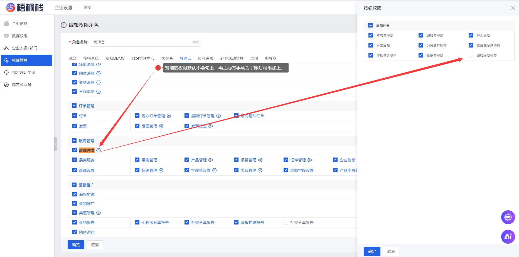Open gear settings for 渠道管理
The image size is (519, 257).
pyautogui.click(x=99, y=213)
